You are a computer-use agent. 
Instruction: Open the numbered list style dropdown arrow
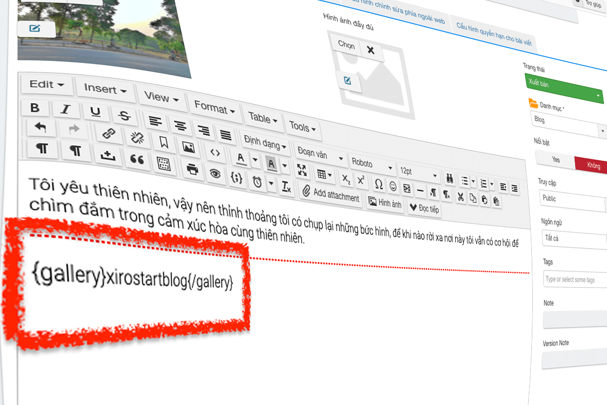coord(492,185)
